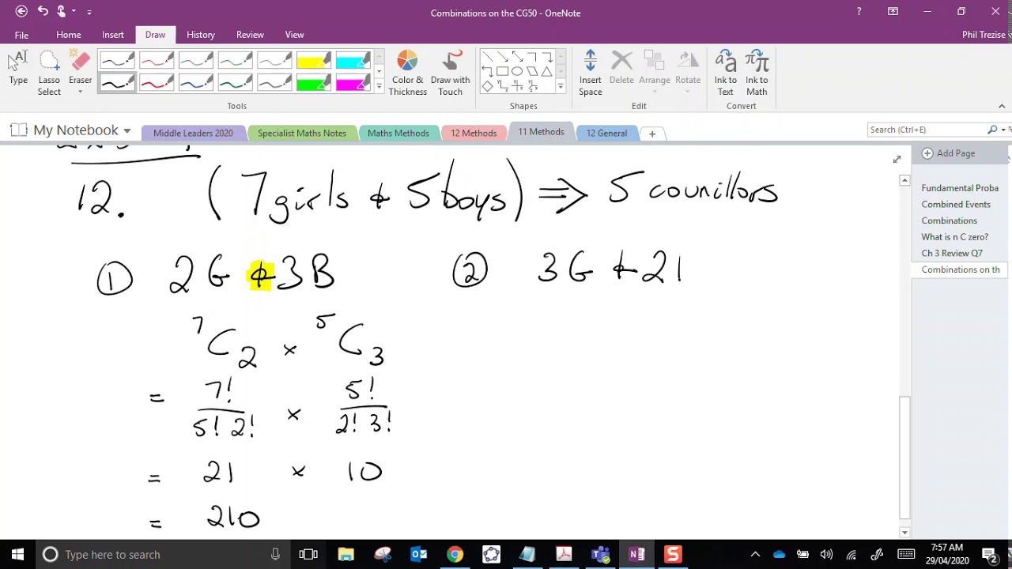Open the File menu
Image resolution: width=1012 pixels, height=569 pixels.
point(21,35)
